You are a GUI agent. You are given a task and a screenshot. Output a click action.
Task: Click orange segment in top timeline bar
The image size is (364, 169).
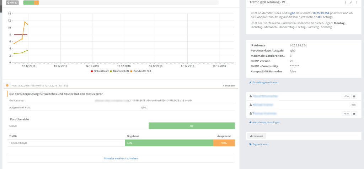click(37, 3)
